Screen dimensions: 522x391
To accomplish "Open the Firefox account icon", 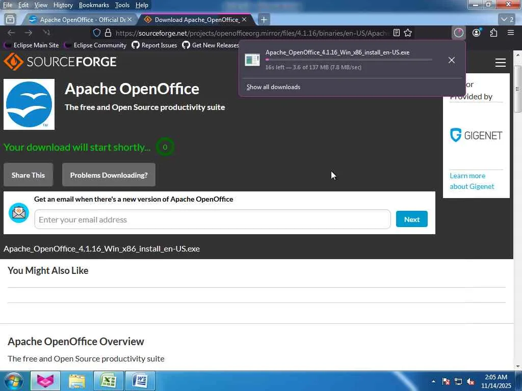I will coord(477,33).
